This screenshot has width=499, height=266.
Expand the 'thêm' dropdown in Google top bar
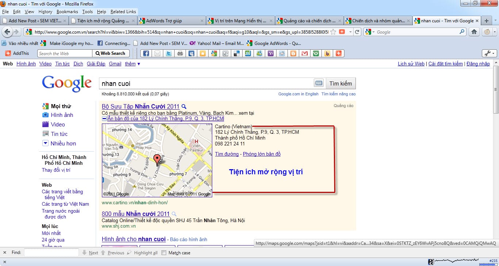[x=132, y=64]
